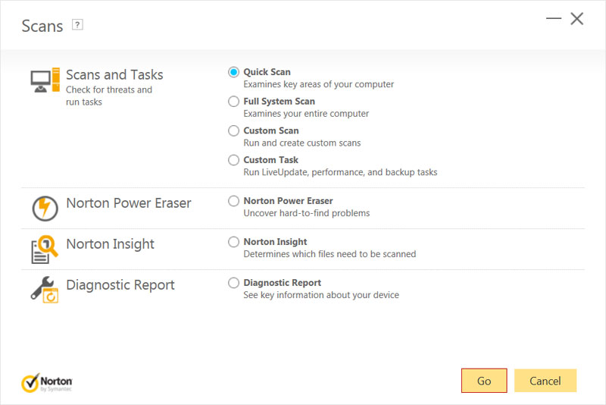Click 'Uncover hard-to-find problems' description

307,213
